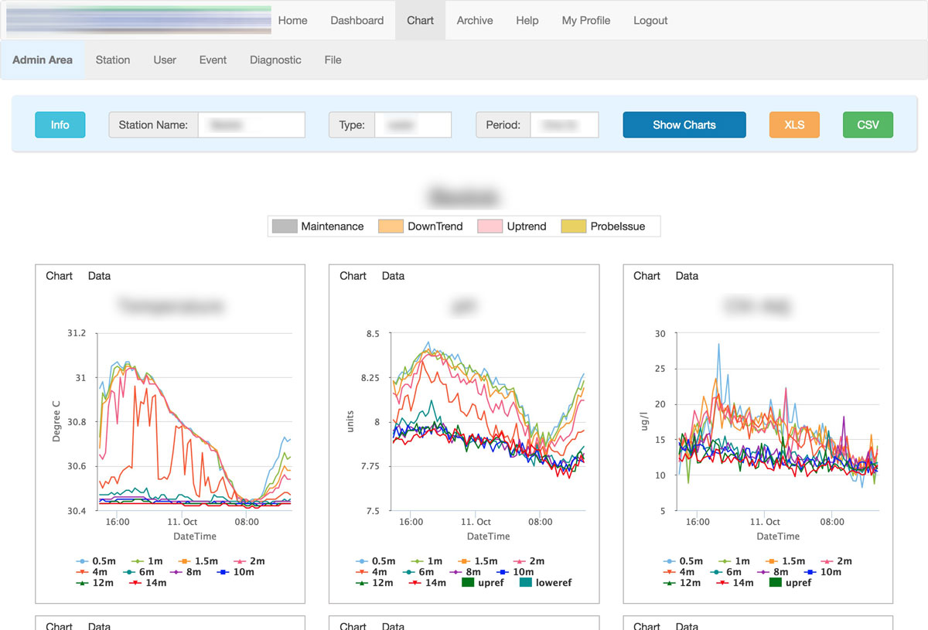Download data with the CSV button
Image resolution: width=928 pixels, height=630 pixels.
[868, 124]
